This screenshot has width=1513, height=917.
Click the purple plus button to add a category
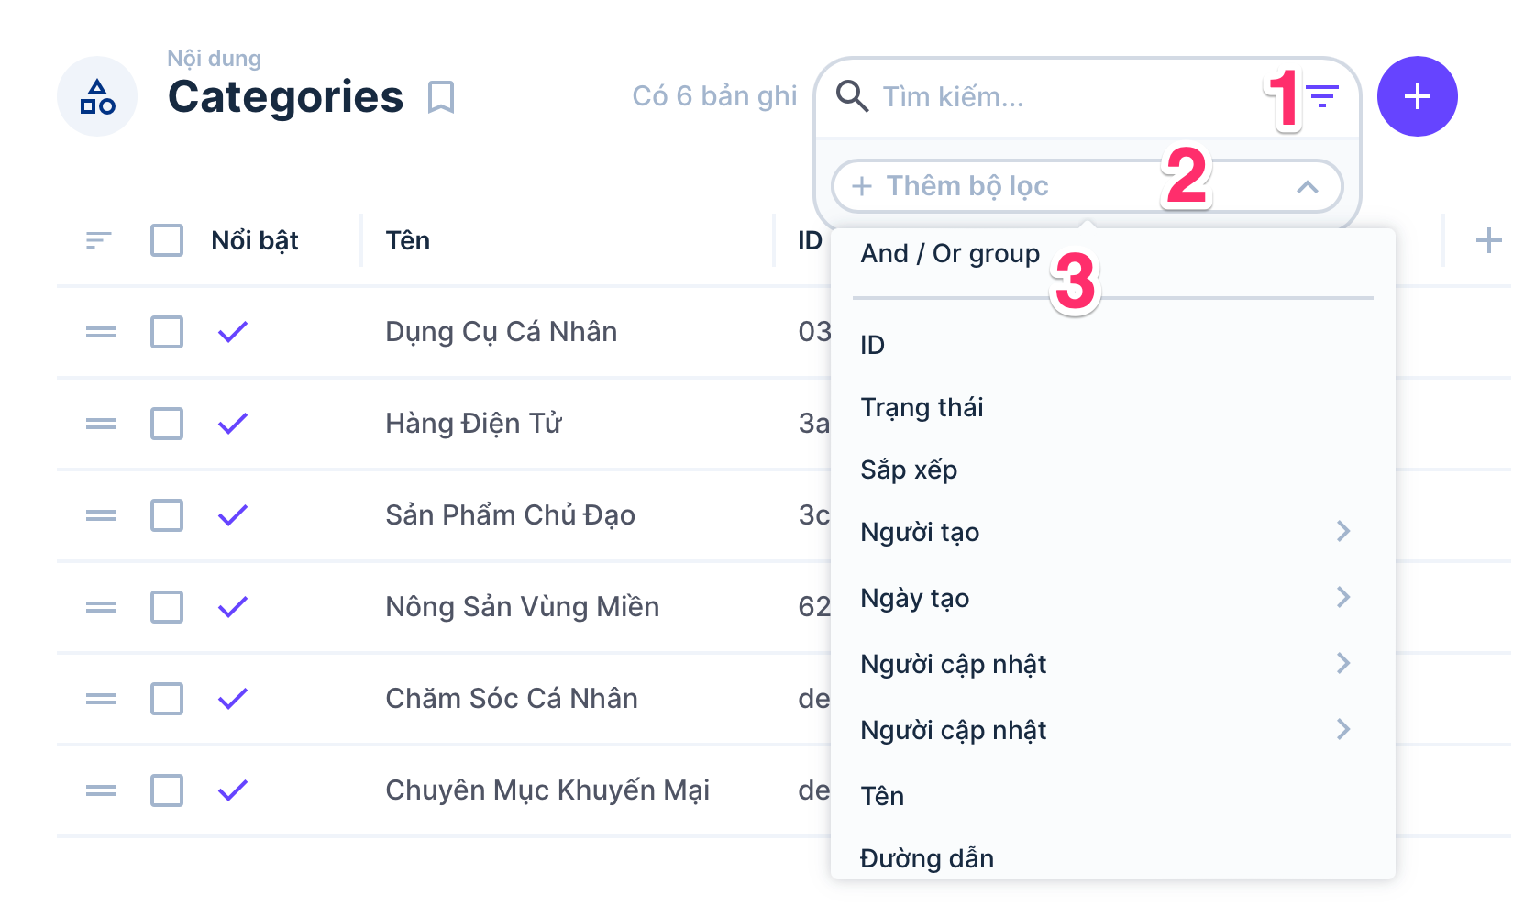(x=1416, y=95)
